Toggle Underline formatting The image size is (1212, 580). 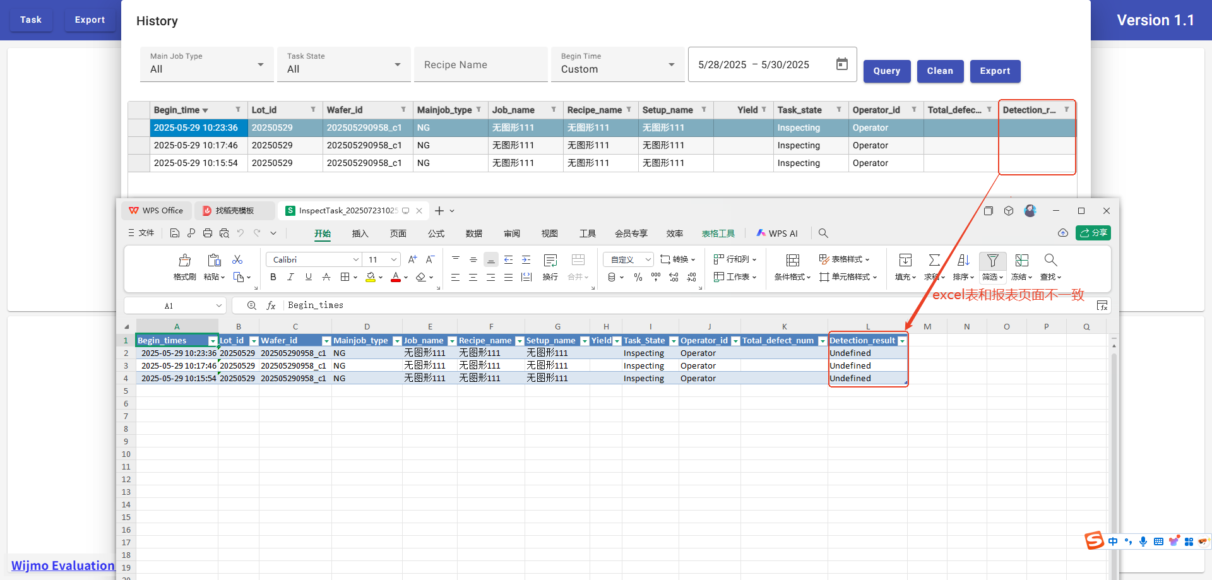pyautogui.click(x=308, y=277)
